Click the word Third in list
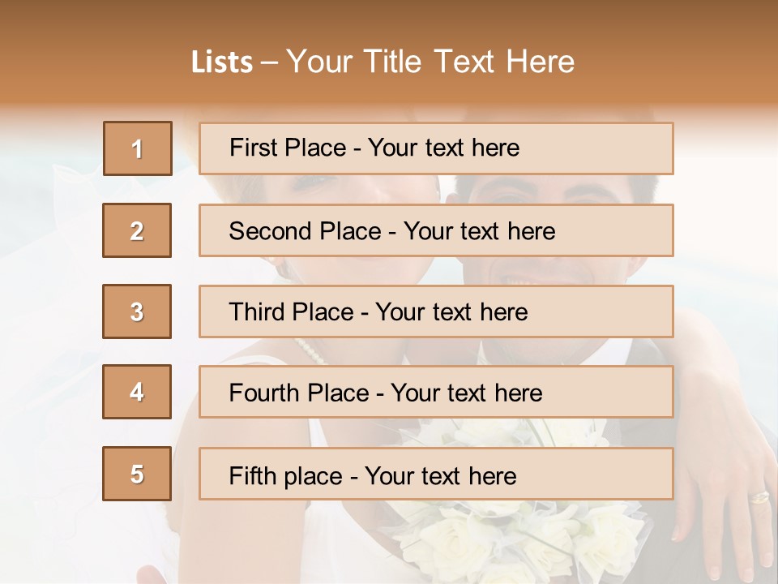The width and height of the screenshot is (778, 584). pos(256,311)
